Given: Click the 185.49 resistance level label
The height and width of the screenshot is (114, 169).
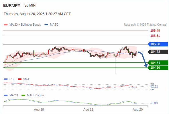Looking at the screenshot, I should (155, 30).
